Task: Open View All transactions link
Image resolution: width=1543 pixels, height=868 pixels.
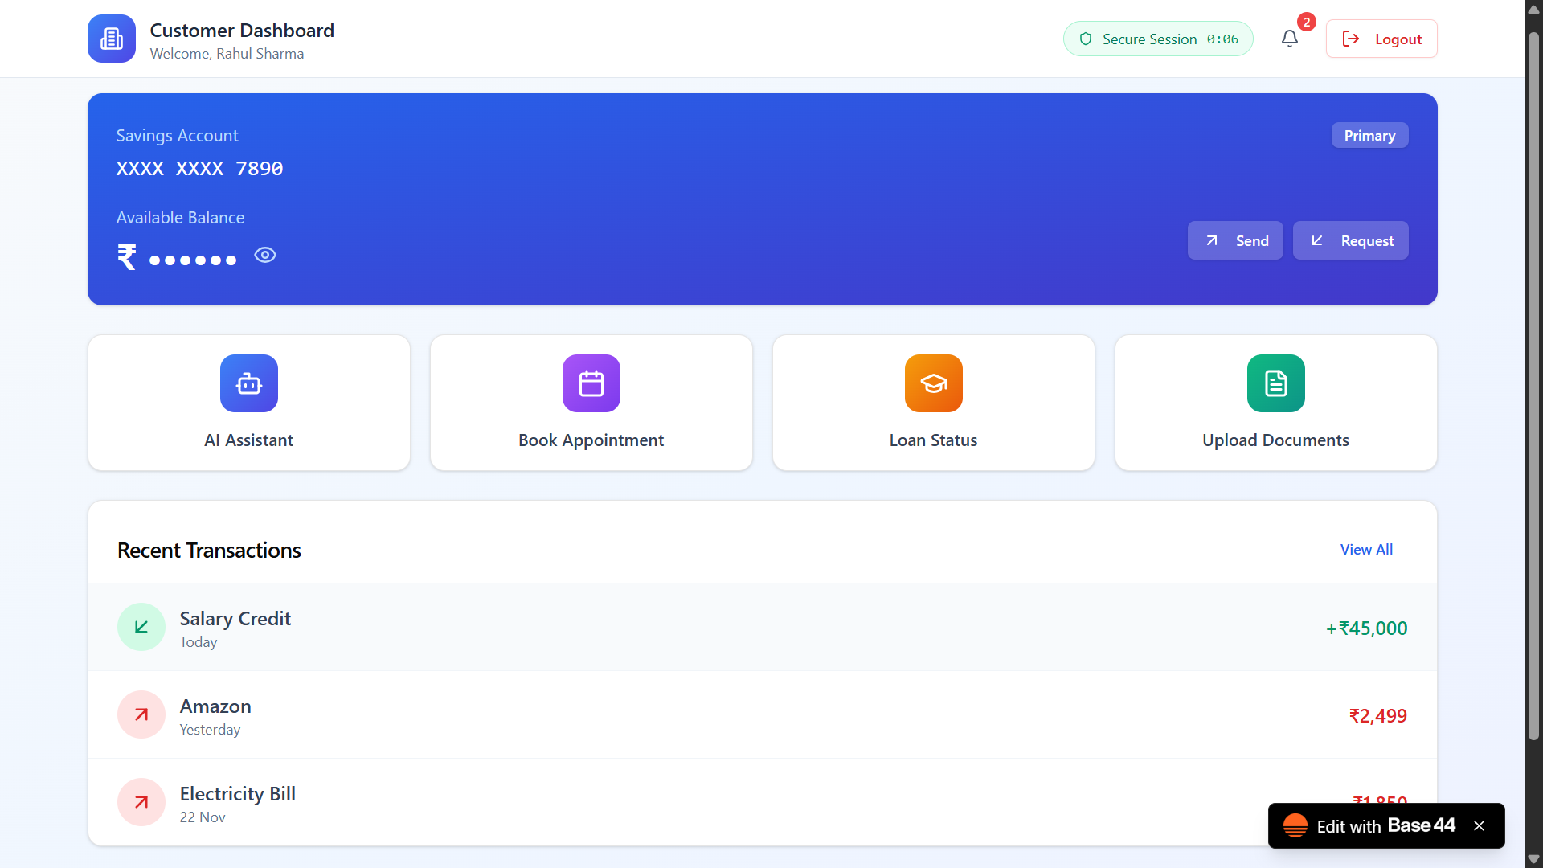Action: pyautogui.click(x=1366, y=550)
